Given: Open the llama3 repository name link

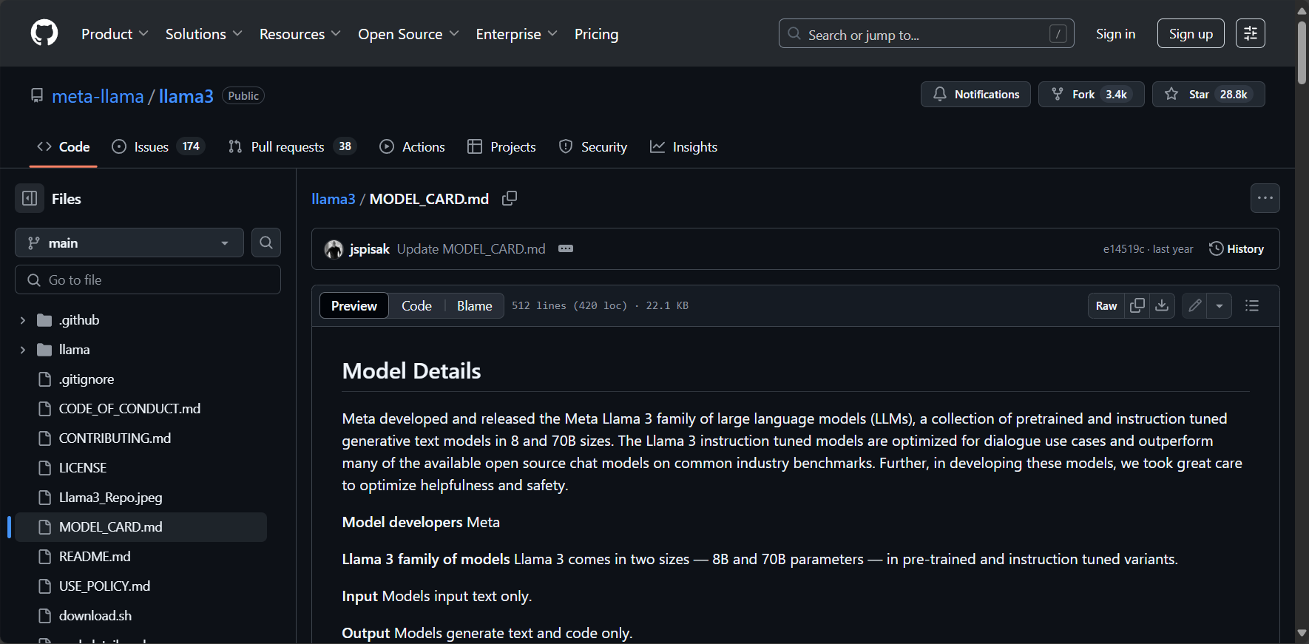Looking at the screenshot, I should pos(186,96).
